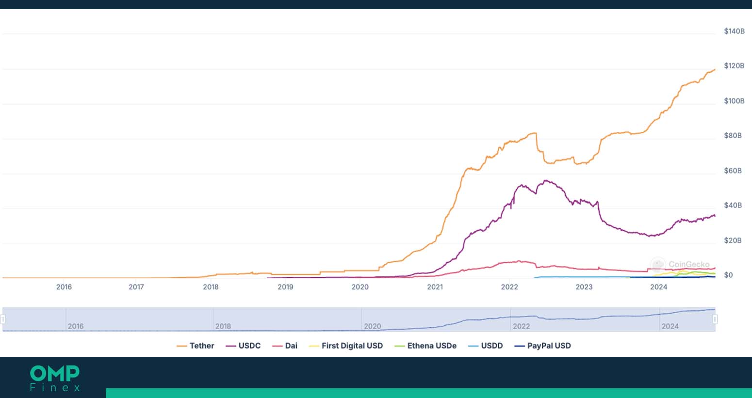Click the 2016 x-axis label on main chart
The image size is (752, 398).
pyautogui.click(x=64, y=287)
